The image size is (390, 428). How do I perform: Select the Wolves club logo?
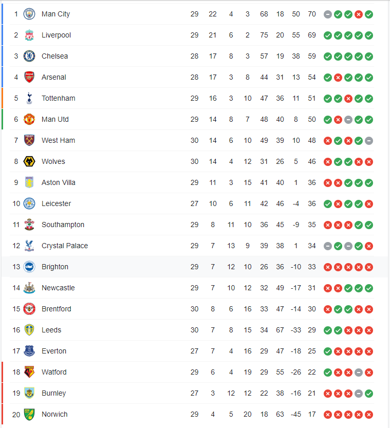coord(29,161)
